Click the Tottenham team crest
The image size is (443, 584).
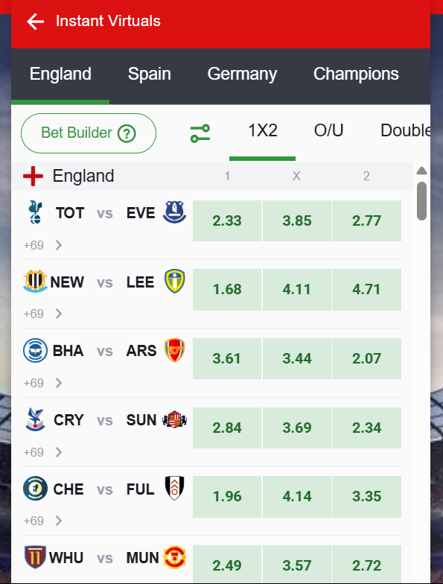click(x=36, y=212)
